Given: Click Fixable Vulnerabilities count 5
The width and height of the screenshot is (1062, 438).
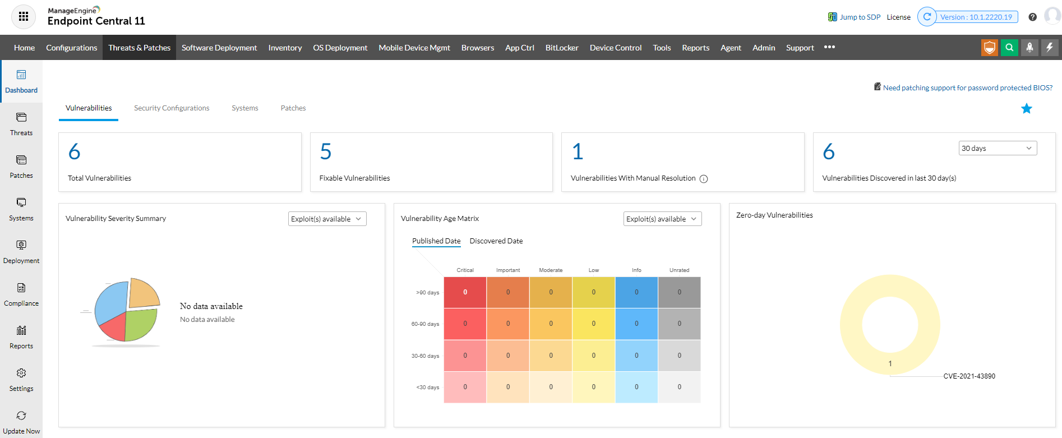Looking at the screenshot, I should coord(326,151).
